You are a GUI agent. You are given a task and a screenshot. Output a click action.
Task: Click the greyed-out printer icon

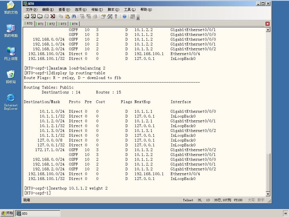pyautogui.click(x=95, y=16)
